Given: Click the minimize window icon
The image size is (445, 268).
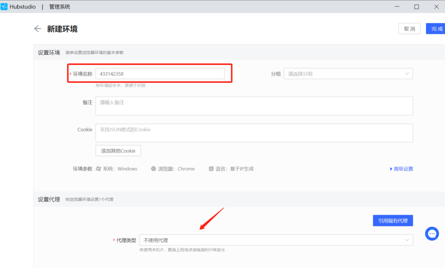Looking at the screenshot, I should coord(397,7).
